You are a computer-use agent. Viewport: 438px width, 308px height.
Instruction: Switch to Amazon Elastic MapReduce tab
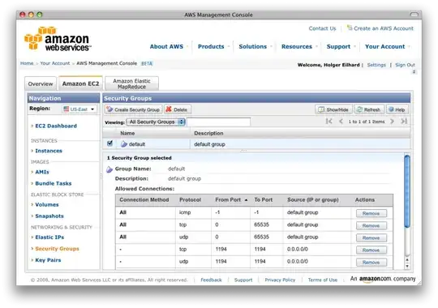tap(131, 83)
